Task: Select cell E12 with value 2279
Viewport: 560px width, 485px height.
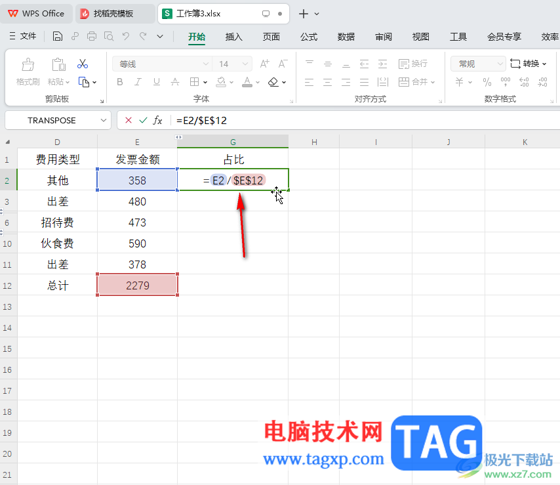Action: [138, 285]
